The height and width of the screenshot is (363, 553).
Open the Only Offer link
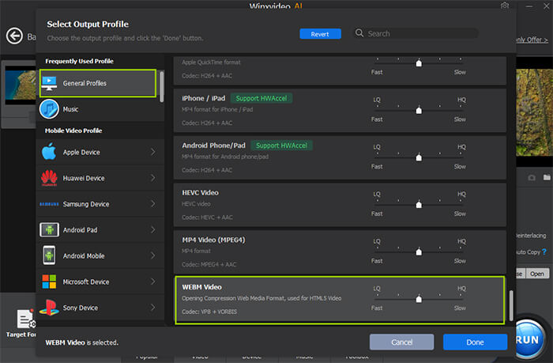coord(532,40)
